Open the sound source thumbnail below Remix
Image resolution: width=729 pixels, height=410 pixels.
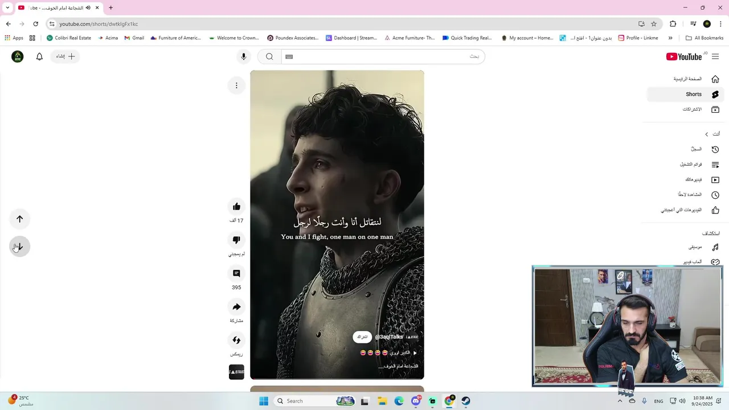(236, 372)
